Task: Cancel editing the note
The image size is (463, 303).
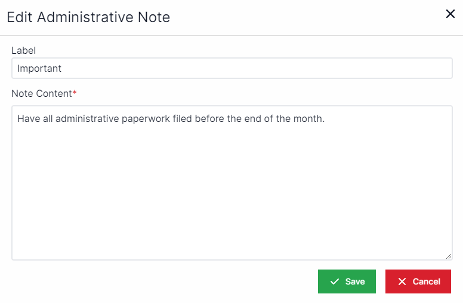Action: pyautogui.click(x=418, y=281)
